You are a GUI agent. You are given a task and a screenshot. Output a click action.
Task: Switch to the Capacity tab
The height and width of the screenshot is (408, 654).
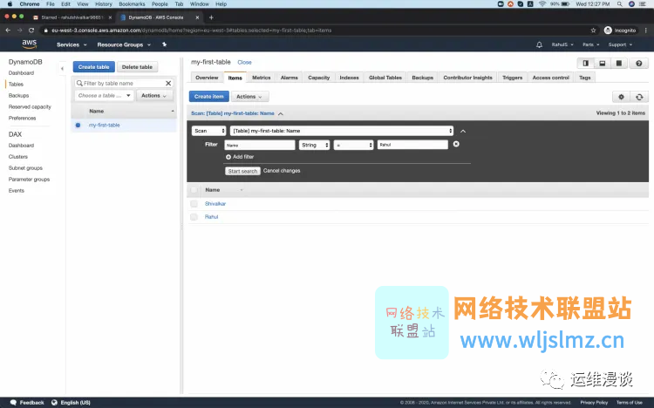coord(318,78)
